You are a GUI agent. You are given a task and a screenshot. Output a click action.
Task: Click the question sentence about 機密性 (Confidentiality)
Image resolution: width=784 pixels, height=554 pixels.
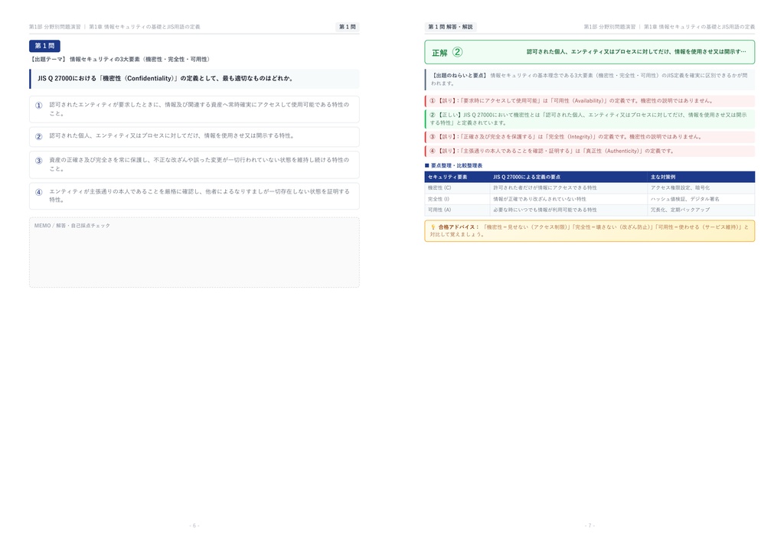click(x=165, y=78)
